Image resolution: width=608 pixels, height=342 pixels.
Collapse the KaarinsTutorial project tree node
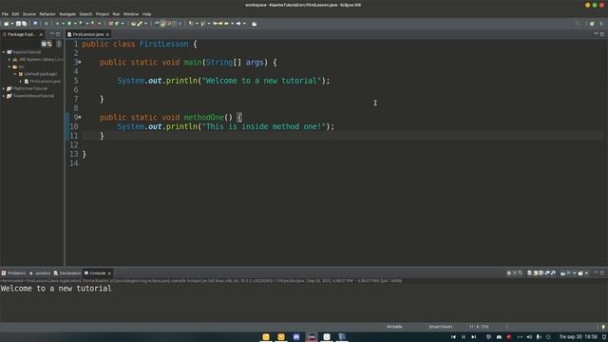[x=4, y=52]
